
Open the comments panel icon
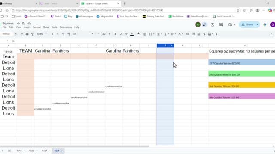221,25
